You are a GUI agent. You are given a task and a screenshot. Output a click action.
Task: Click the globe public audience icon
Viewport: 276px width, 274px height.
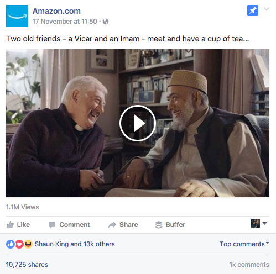pyautogui.click(x=106, y=22)
